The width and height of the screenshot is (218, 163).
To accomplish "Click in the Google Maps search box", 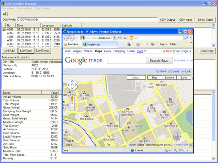I will pyautogui.click(x=126, y=61).
